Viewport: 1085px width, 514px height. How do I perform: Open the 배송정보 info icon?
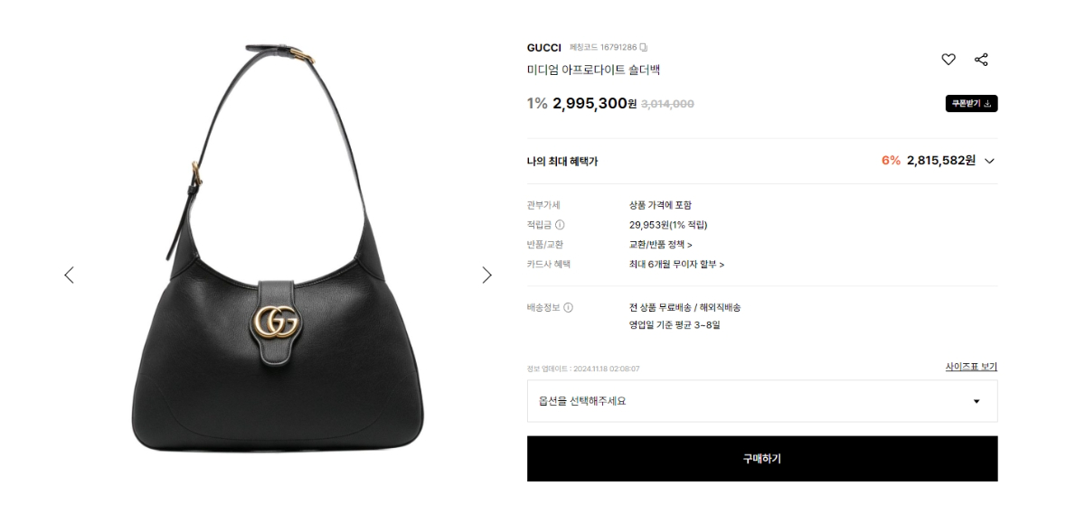[x=568, y=307]
